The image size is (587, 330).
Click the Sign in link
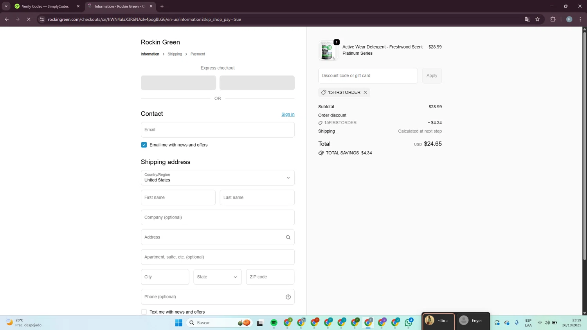[288, 114]
